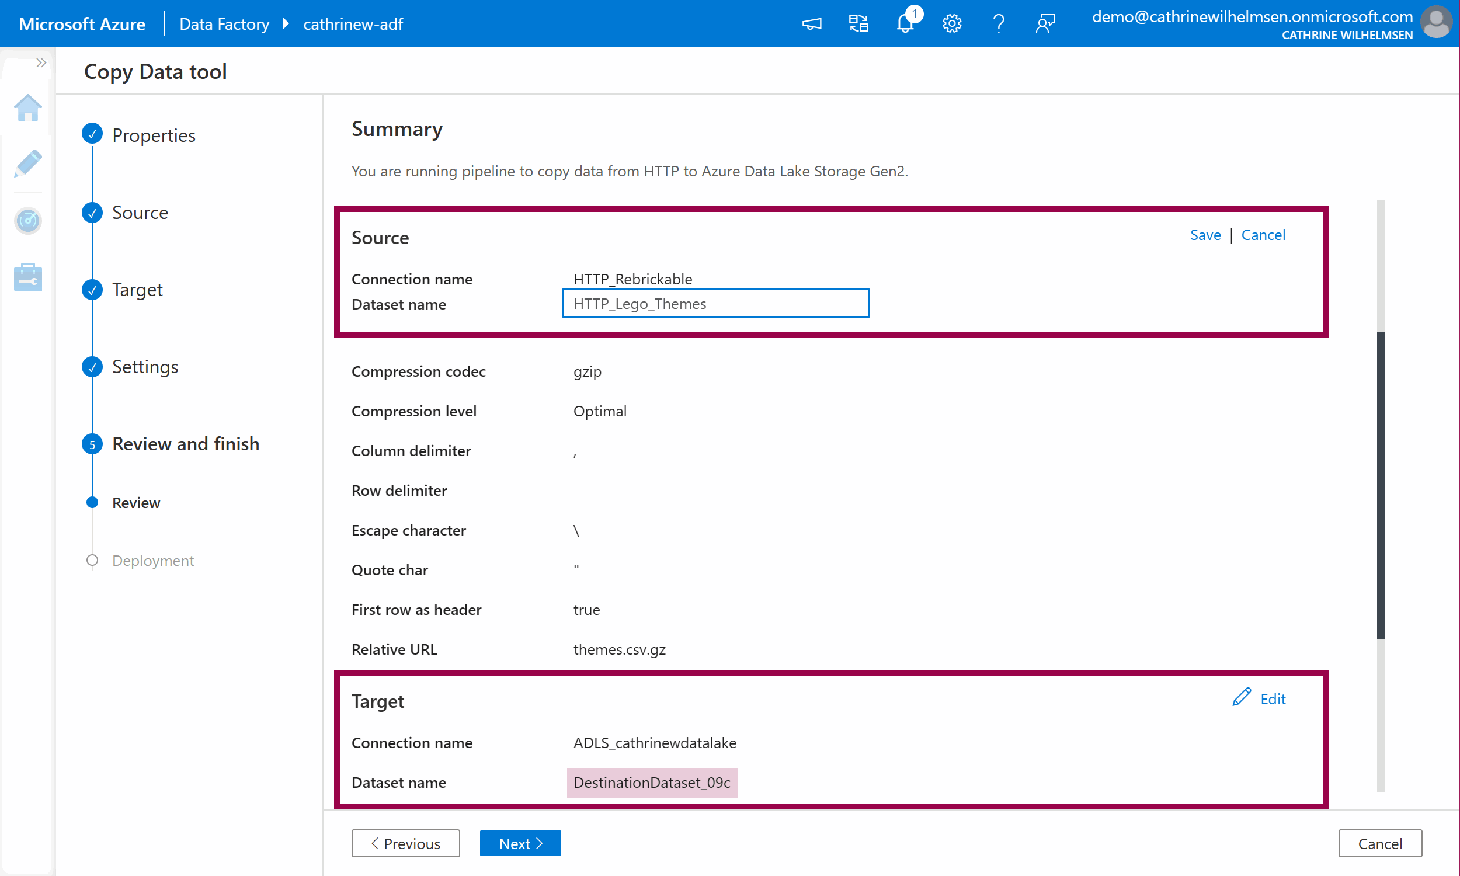This screenshot has height=876, width=1460.
Task: Open the settings gear icon
Action: pyautogui.click(x=951, y=23)
